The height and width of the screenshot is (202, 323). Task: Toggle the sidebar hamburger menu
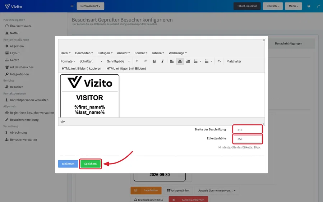[72, 6]
